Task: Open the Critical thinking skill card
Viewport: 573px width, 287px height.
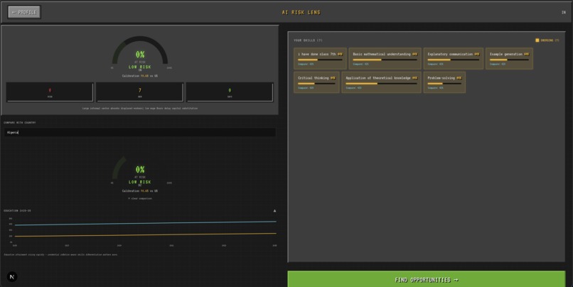Action: pos(316,82)
